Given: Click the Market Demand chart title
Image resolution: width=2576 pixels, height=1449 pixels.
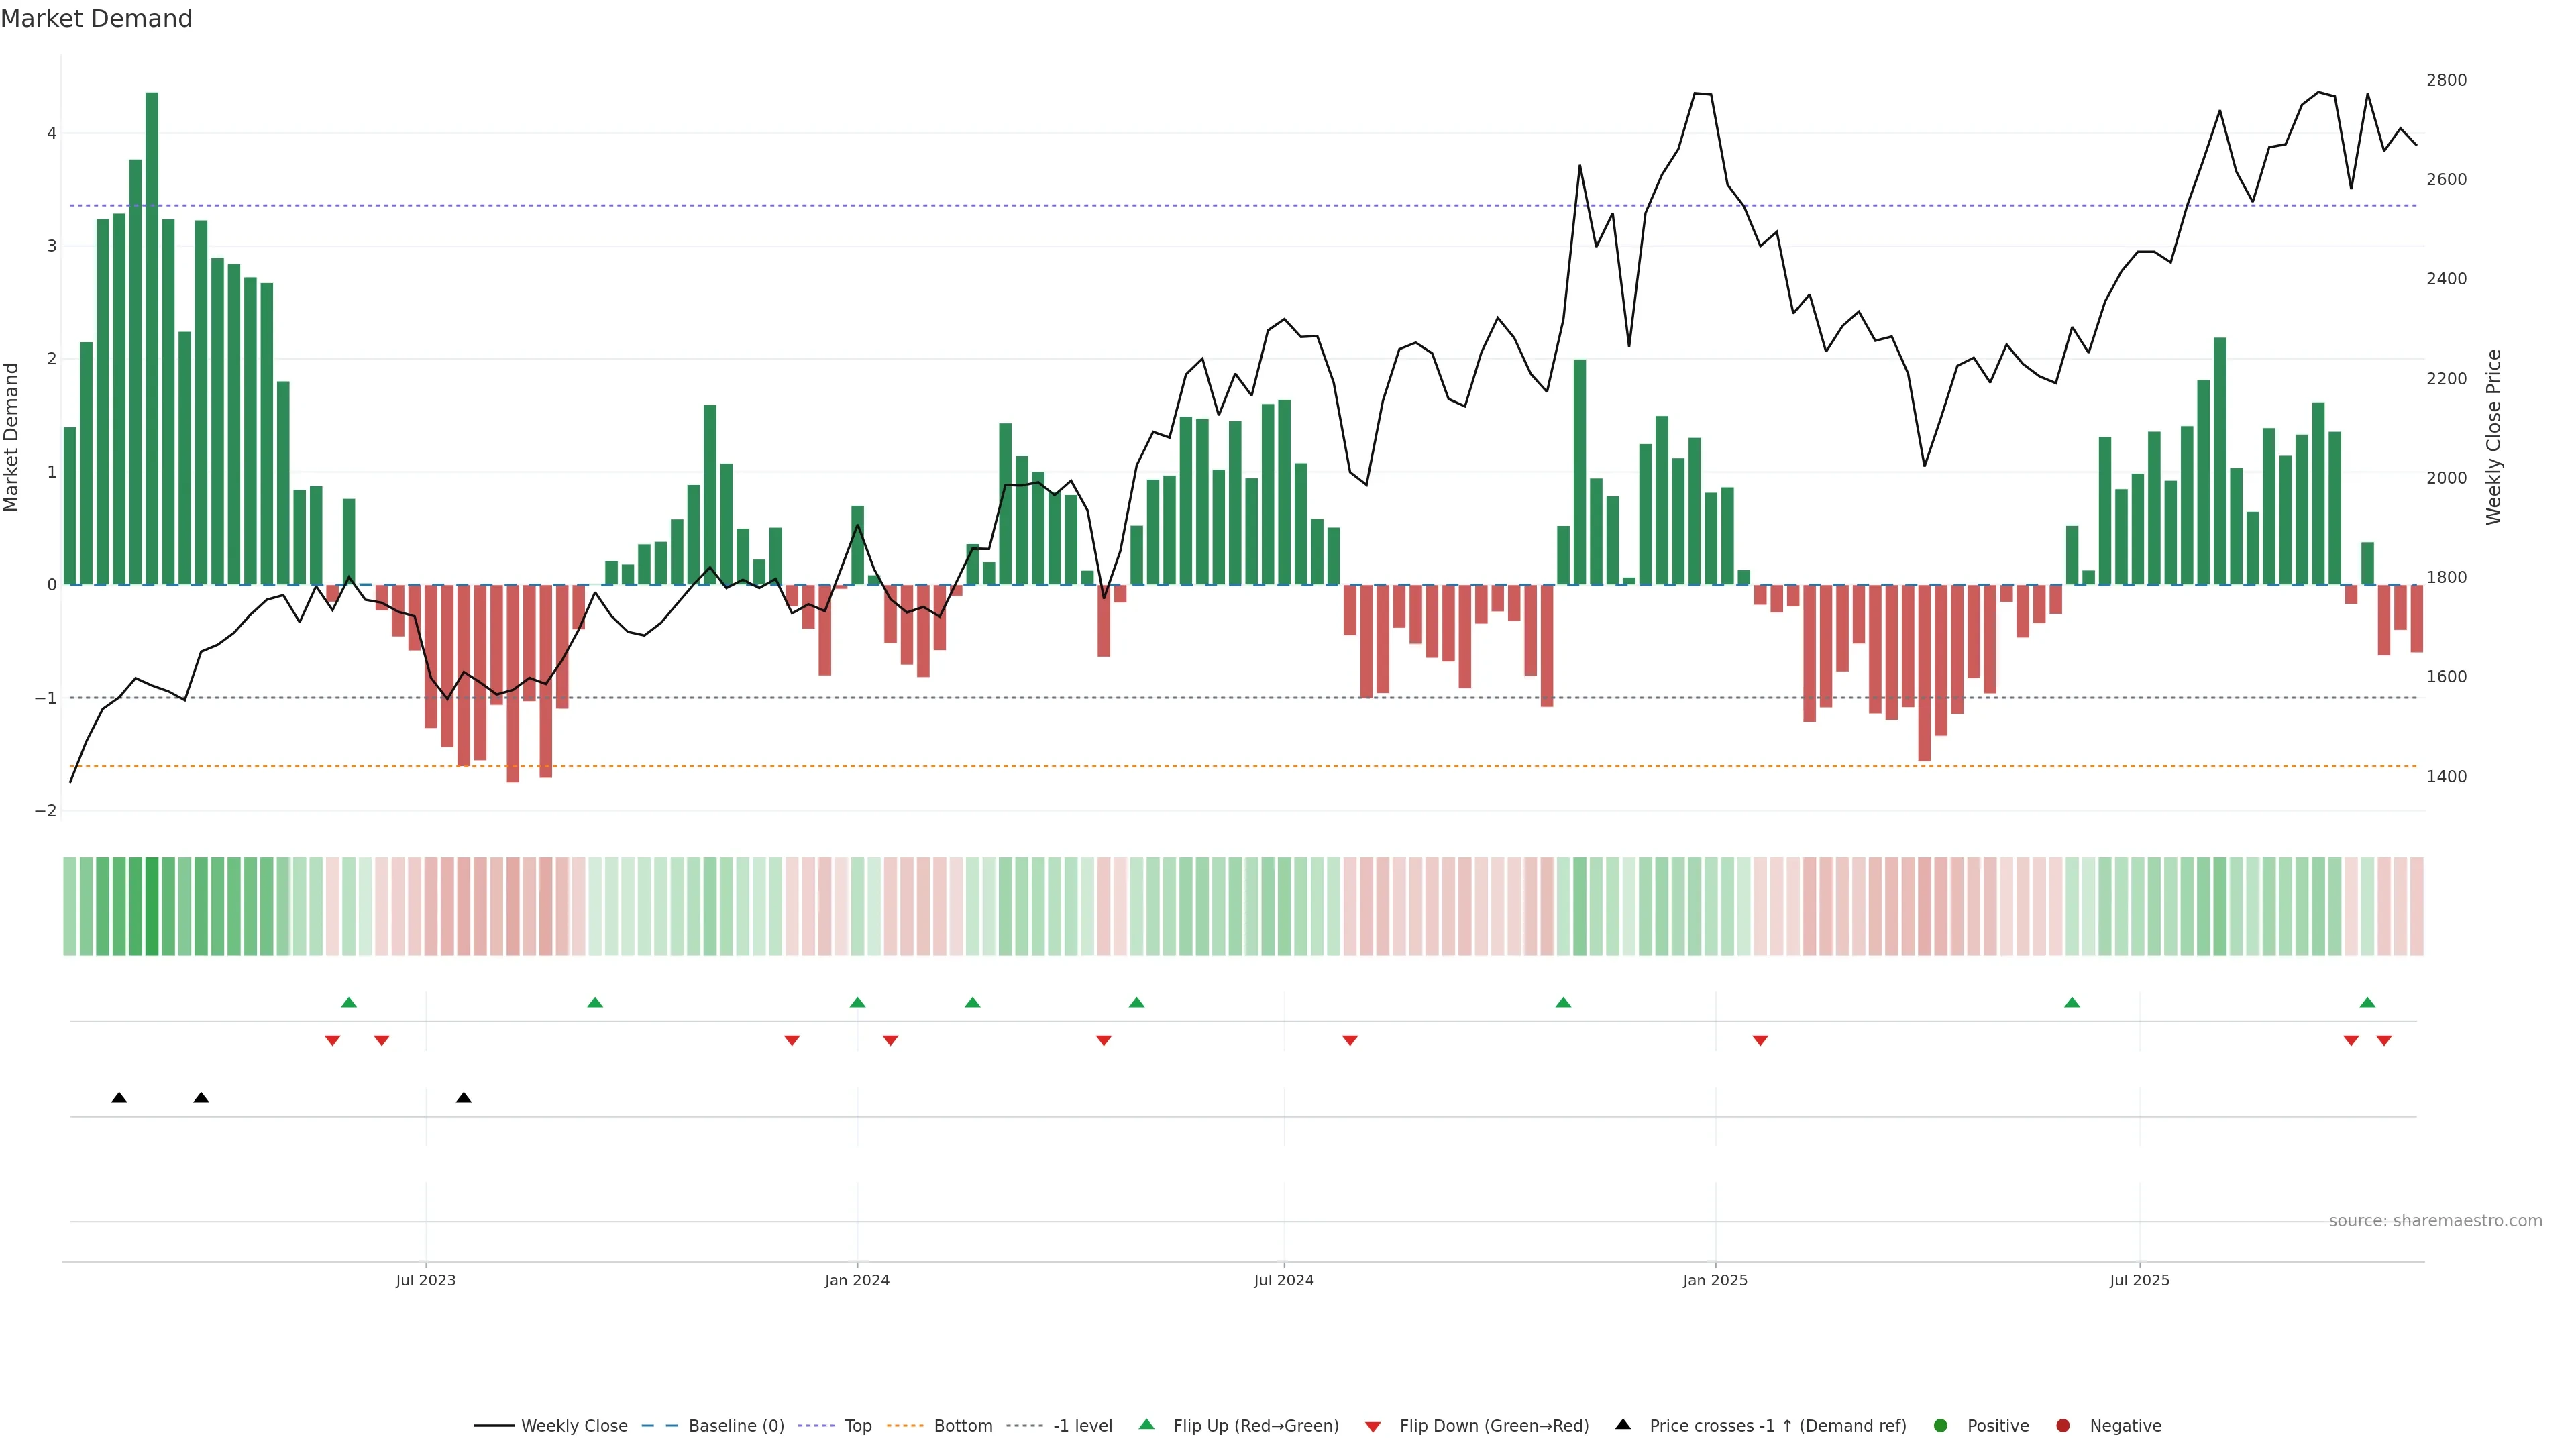Looking at the screenshot, I should 96,19.
